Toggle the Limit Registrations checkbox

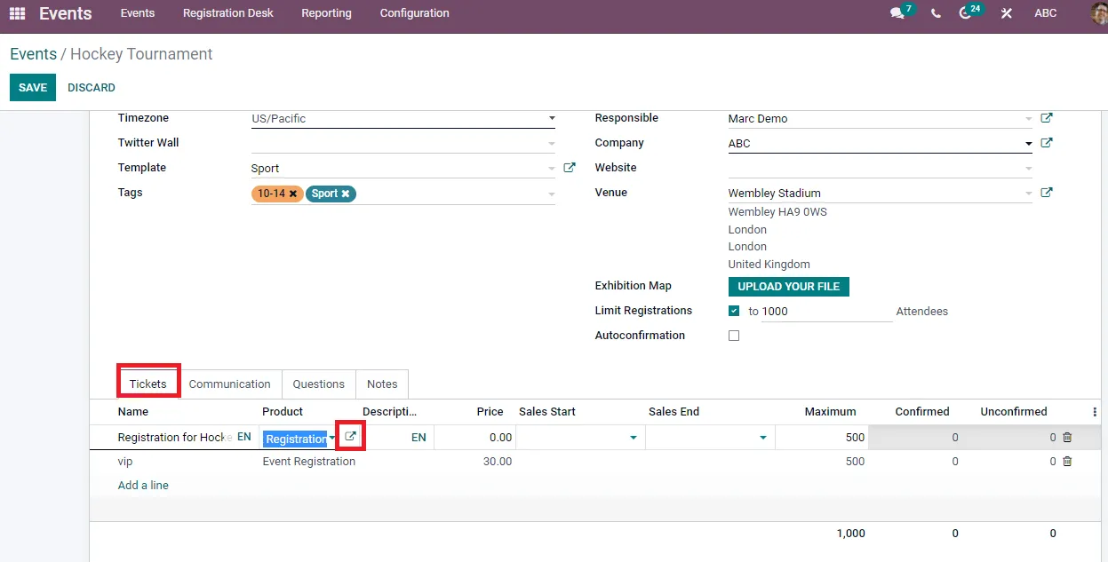734,311
